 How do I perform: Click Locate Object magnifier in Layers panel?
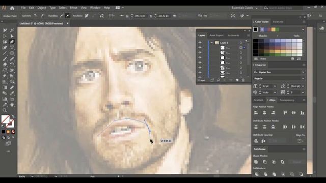(x=219, y=80)
